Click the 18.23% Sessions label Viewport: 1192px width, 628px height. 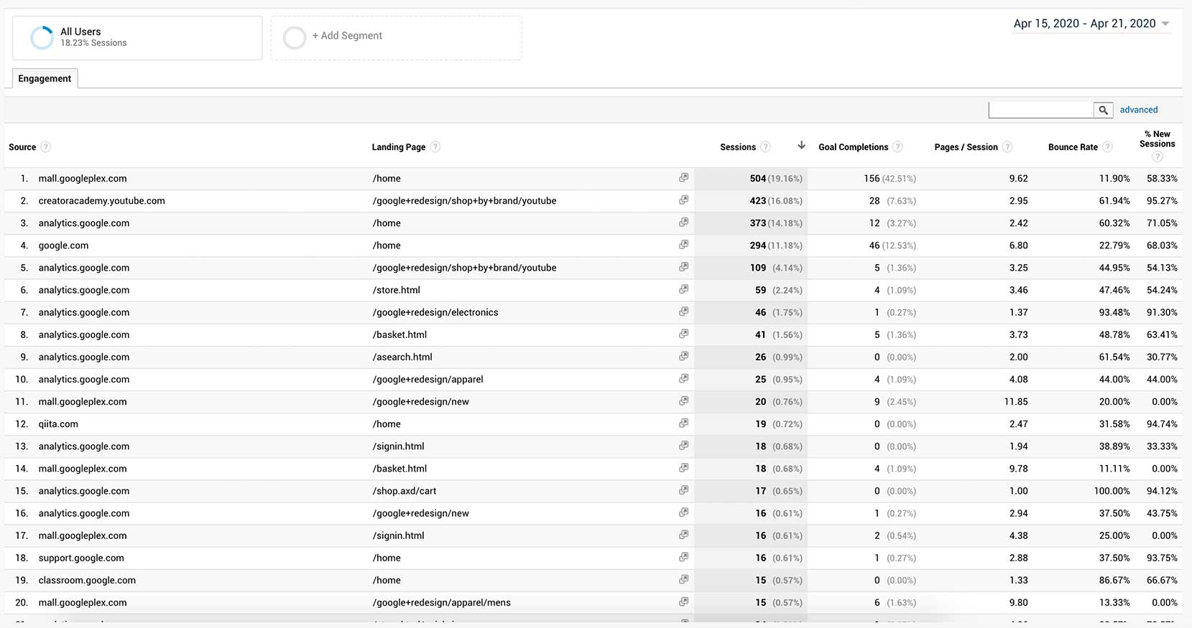click(x=93, y=43)
